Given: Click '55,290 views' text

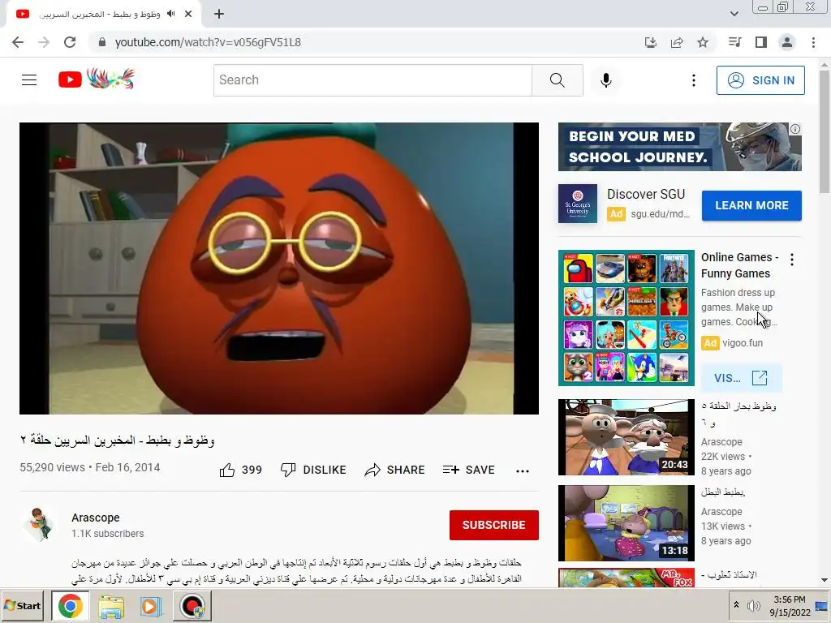Looking at the screenshot, I should click(x=53, y=467).
